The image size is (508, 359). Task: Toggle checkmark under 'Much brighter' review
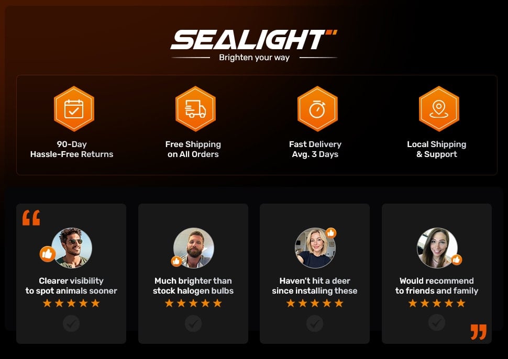pos(193,324)
